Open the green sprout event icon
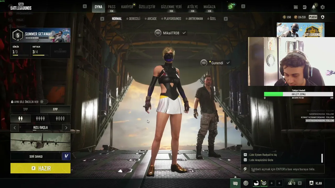The height and width of the screenshot is (188, 335). [231, 6]
